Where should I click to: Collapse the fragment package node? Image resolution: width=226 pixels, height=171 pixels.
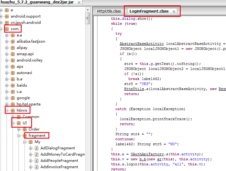click(x=19, y=136)
